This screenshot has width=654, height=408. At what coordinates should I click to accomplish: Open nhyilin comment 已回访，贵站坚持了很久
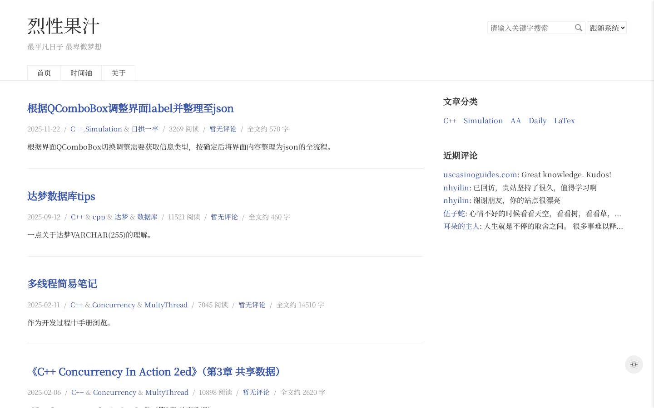(x=456, y=188)
